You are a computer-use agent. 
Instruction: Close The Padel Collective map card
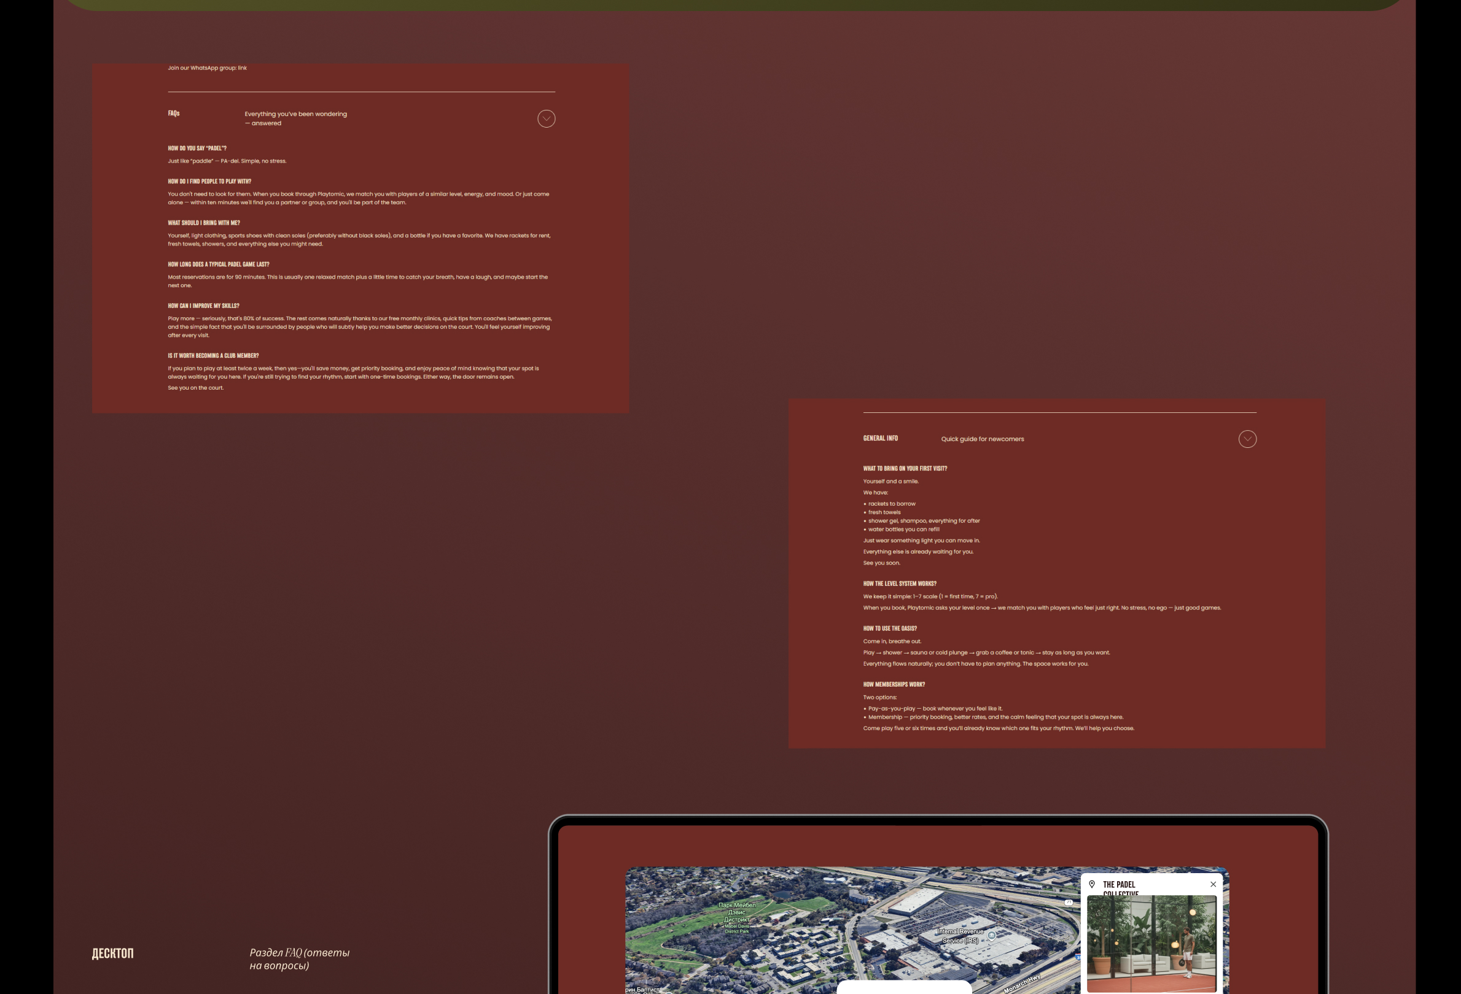pos(1213,884)
